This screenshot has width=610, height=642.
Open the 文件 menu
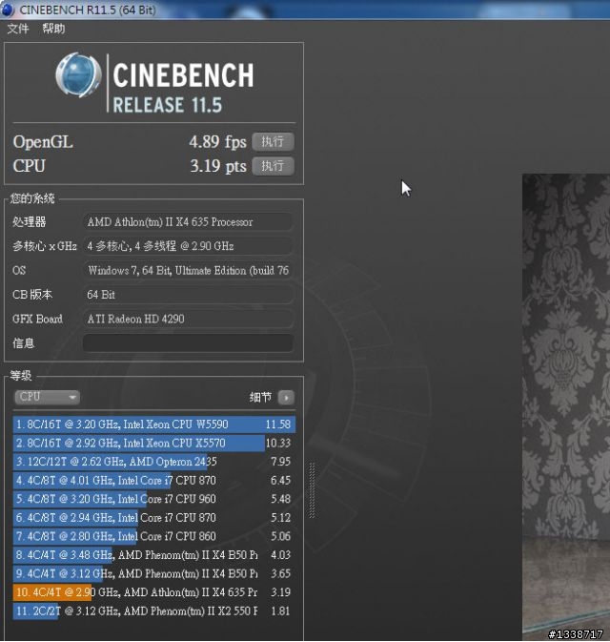(18, 29)
